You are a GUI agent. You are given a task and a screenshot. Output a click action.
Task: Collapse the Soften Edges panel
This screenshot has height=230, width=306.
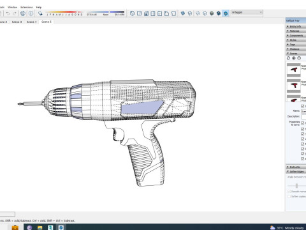296,171
